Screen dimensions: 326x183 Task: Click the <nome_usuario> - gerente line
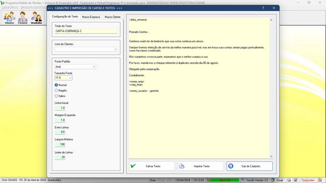pyautogui.click(x=144, y=91)
